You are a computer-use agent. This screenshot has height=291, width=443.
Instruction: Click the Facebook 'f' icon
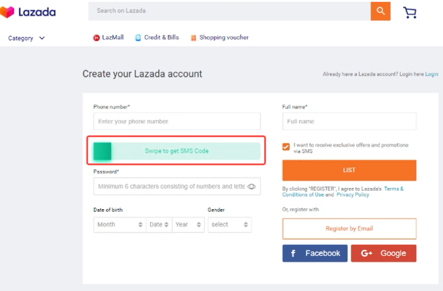point(293,253)
